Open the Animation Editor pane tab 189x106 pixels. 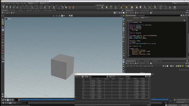coord(12,11)
